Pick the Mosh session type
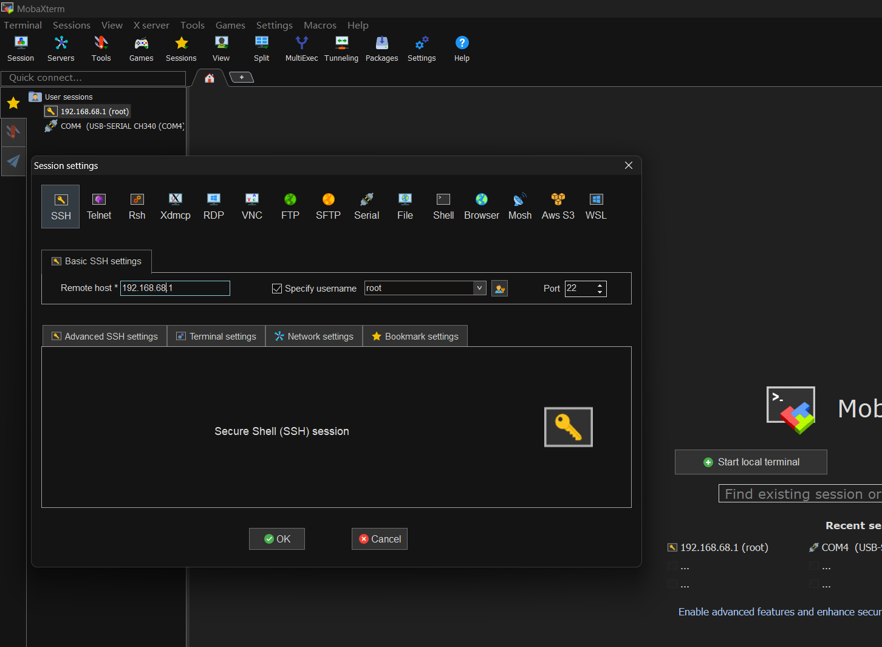 pyautogui.click(x=519, y=206)
